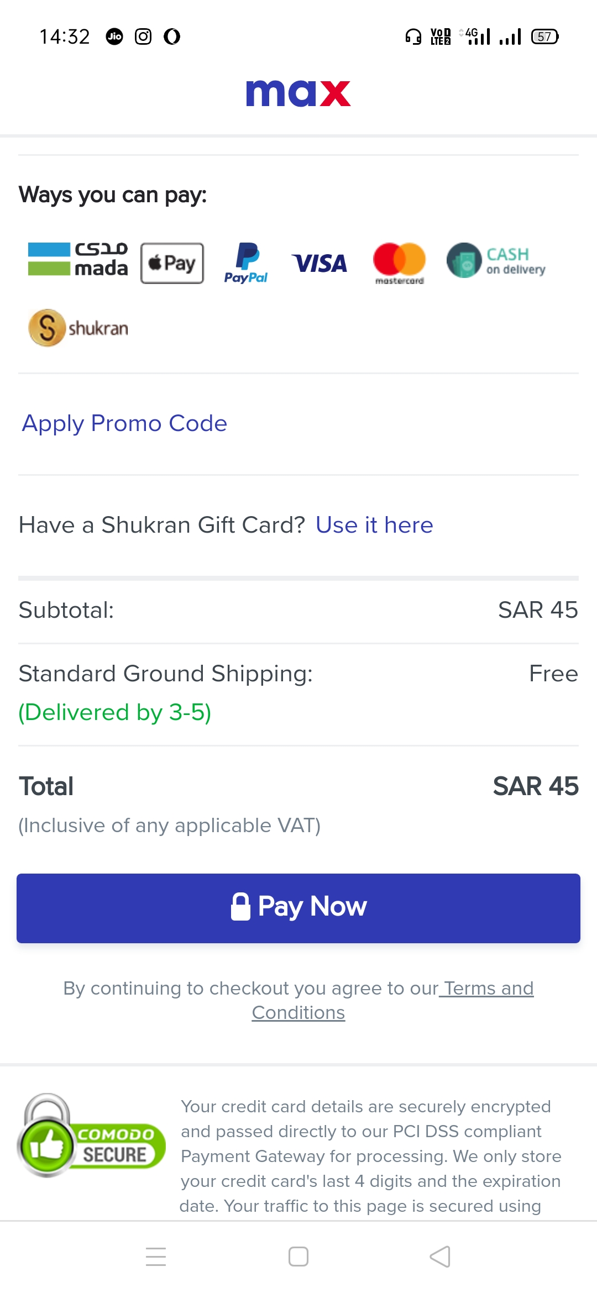597x1293 pixels.
Task: Tap the VISA card logo
Action: (x=320, y=263)
